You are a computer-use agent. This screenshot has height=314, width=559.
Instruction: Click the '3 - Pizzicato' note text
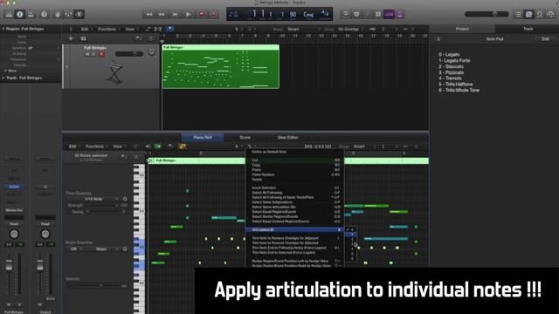451,72
